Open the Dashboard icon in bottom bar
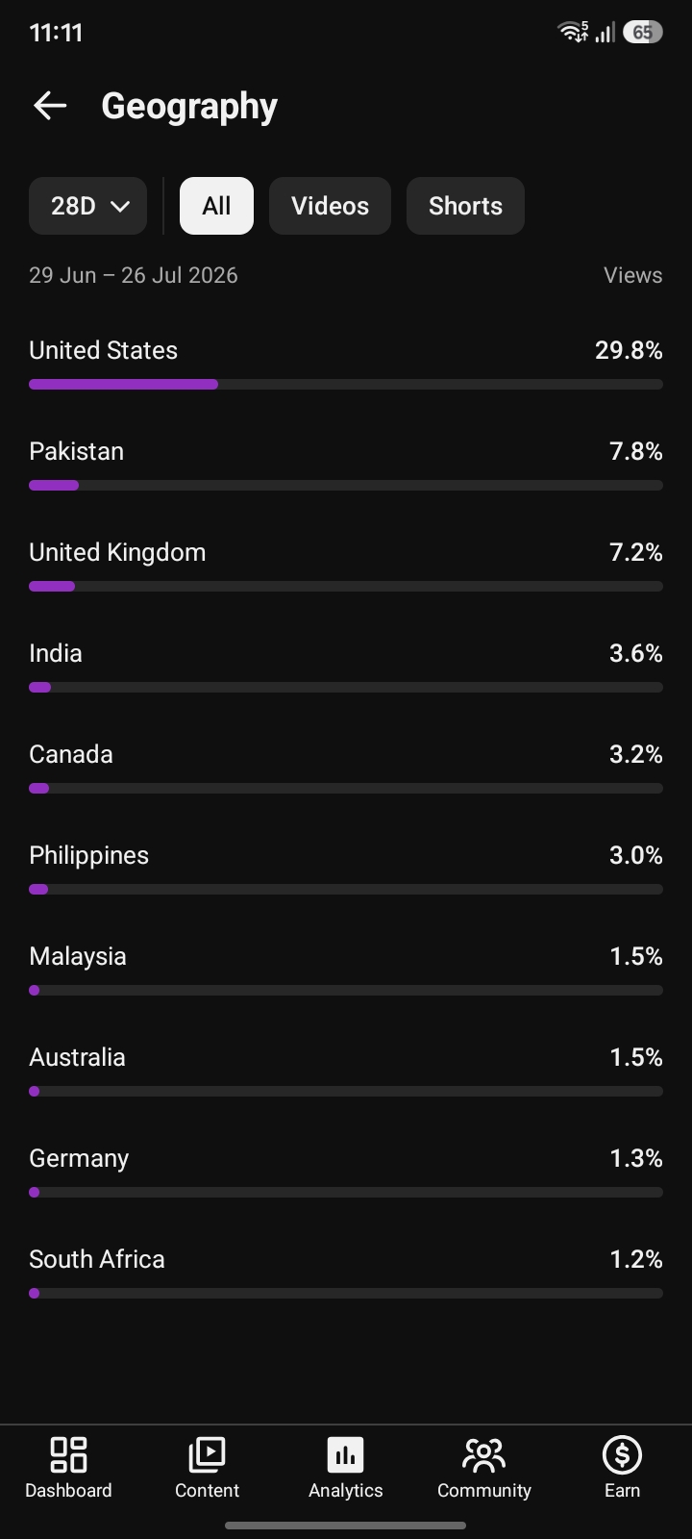This screenshot has width=692, height=1539. [68, 1454]
